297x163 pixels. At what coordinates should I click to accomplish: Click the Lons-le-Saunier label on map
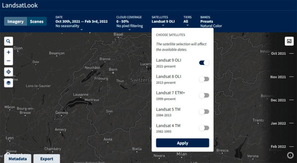[38, 86]
